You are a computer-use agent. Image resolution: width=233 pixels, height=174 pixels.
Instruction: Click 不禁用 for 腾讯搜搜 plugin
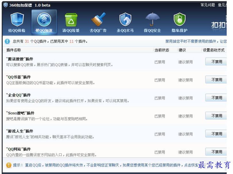pos(216,62)
